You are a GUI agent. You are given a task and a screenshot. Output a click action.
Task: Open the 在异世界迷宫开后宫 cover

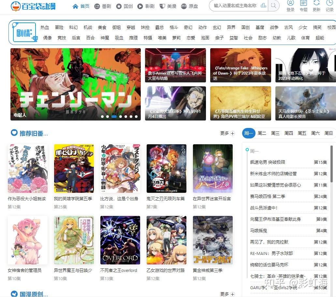tap(212, 168)
